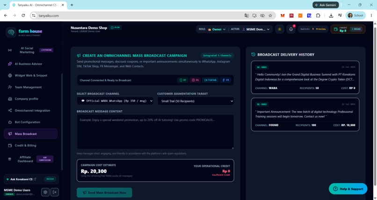This screenshot has width=377, height=200.
Task: Open the Affiliate Dashboard sidebar item
Action: 30,159
